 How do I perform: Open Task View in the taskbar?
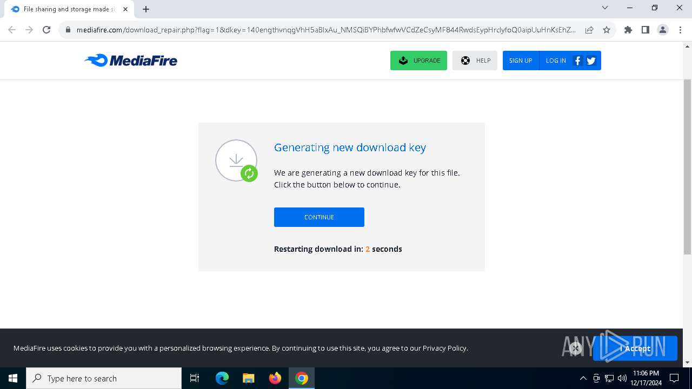195,378
